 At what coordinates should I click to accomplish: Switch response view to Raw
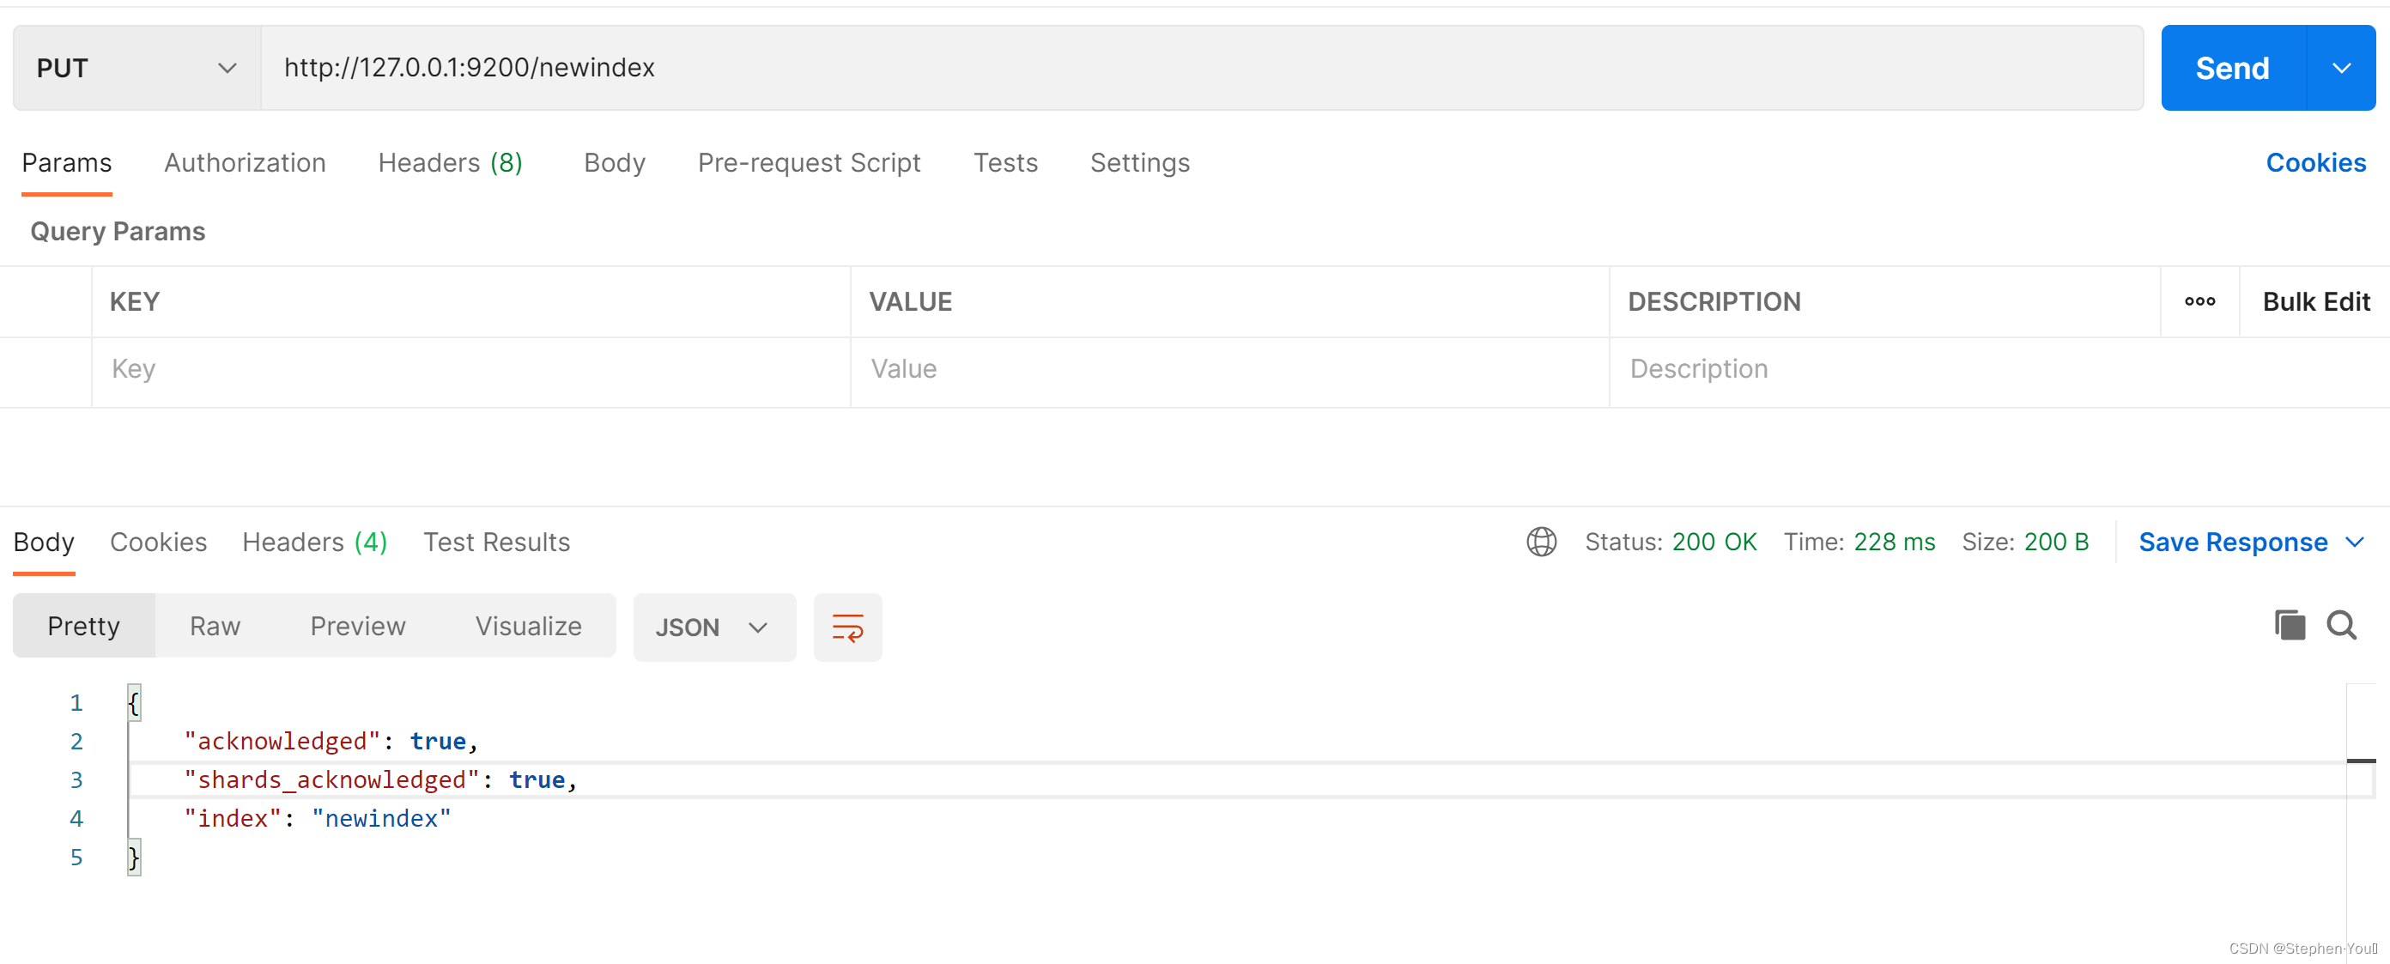215,625
